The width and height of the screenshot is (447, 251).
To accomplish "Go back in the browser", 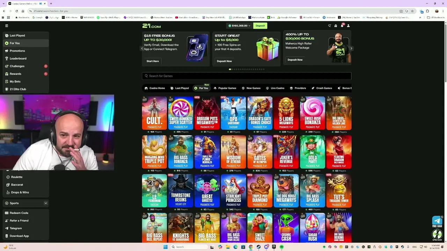I will coord(3,11).
